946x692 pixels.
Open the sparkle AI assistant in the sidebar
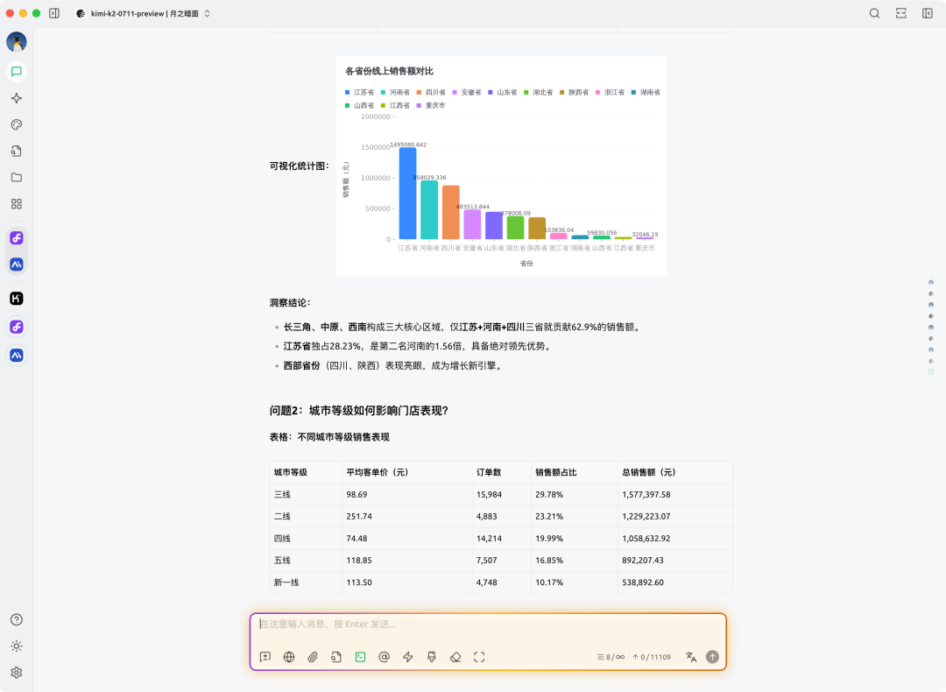(x=16, y=98)
